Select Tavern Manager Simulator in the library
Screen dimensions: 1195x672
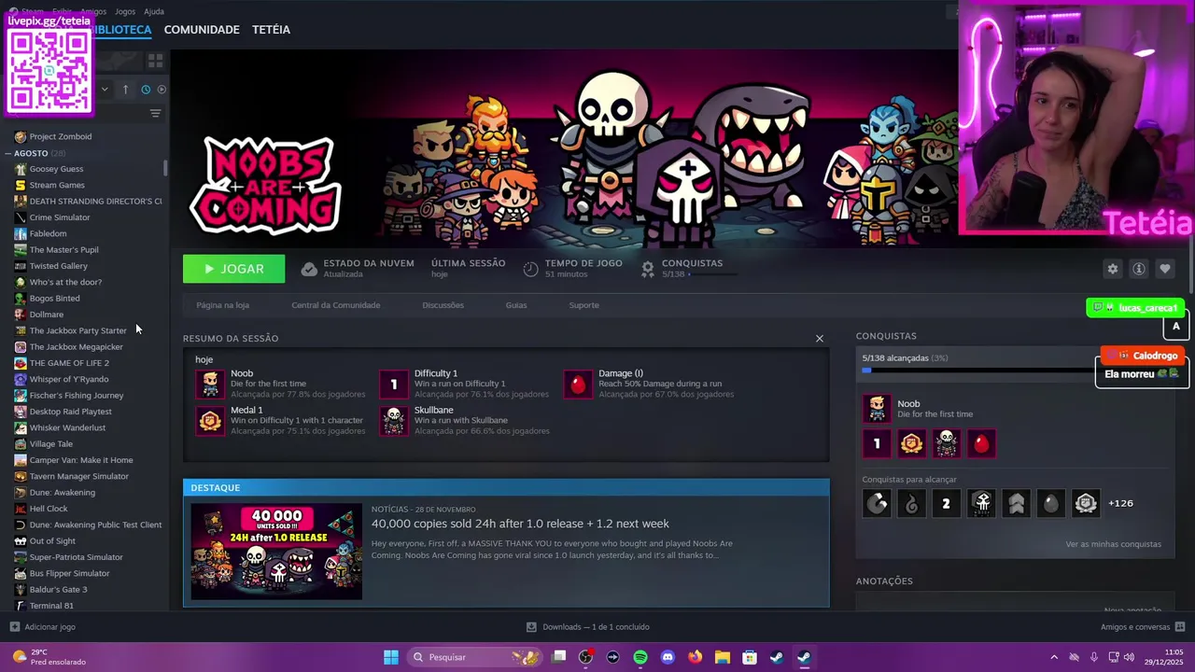pyautogui.click(x=79, y=476)
